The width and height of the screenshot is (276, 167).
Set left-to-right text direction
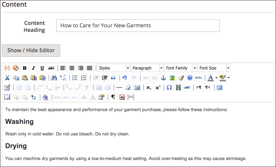pos(199,87)
